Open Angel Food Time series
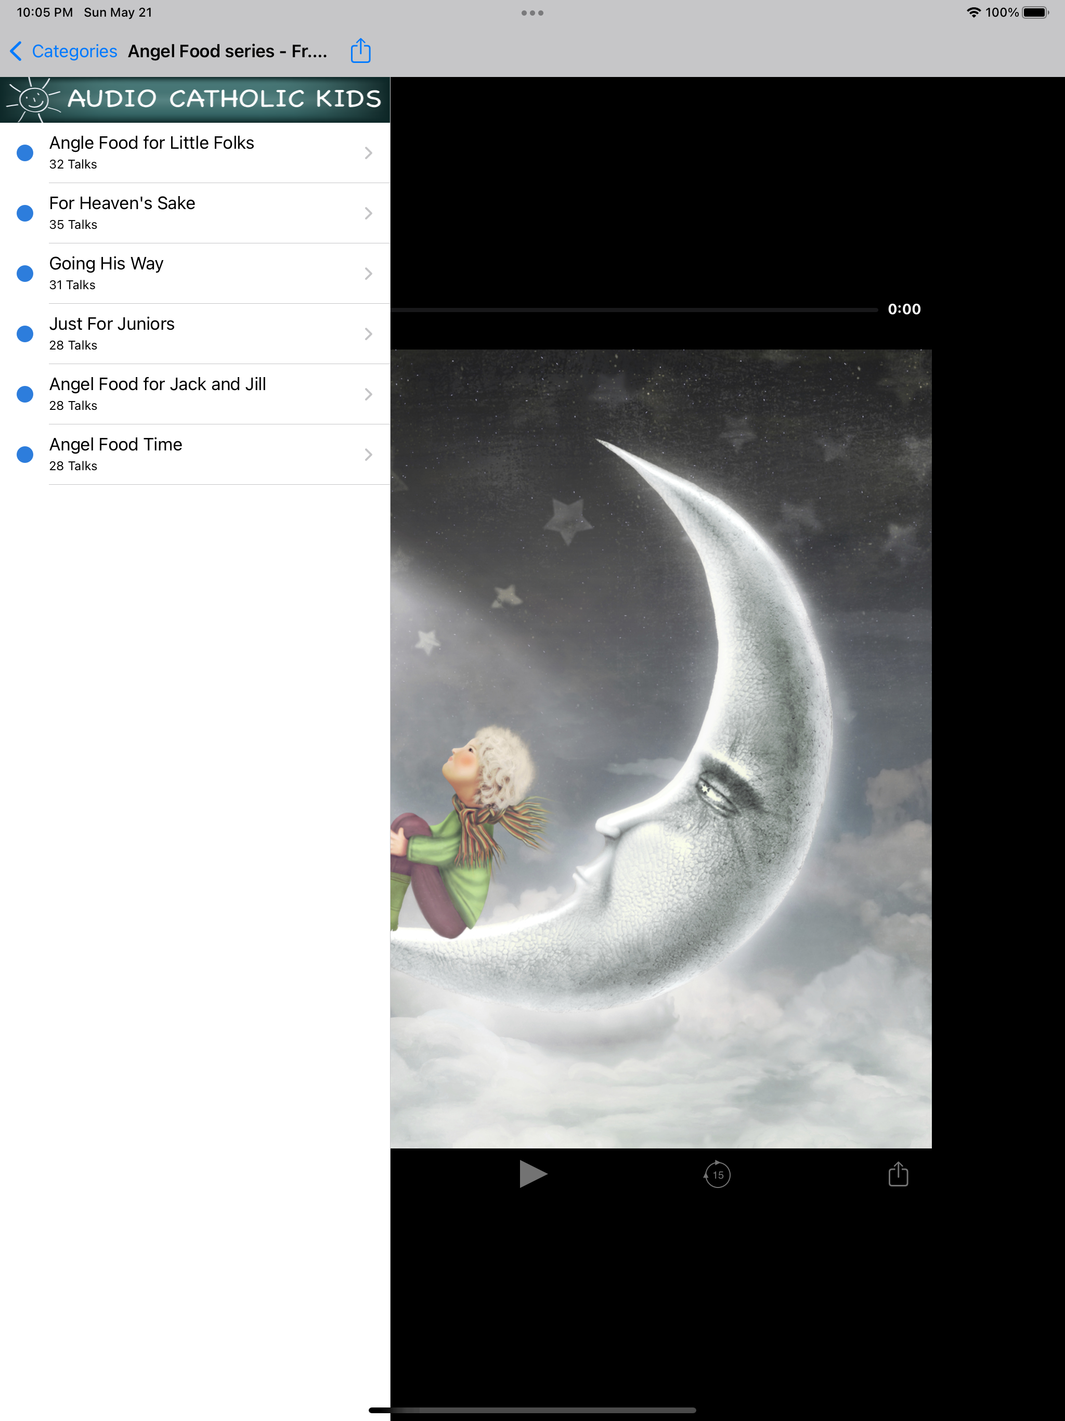The height and width of the screenshot is (1421, 1065). click(x=196, y=455)
